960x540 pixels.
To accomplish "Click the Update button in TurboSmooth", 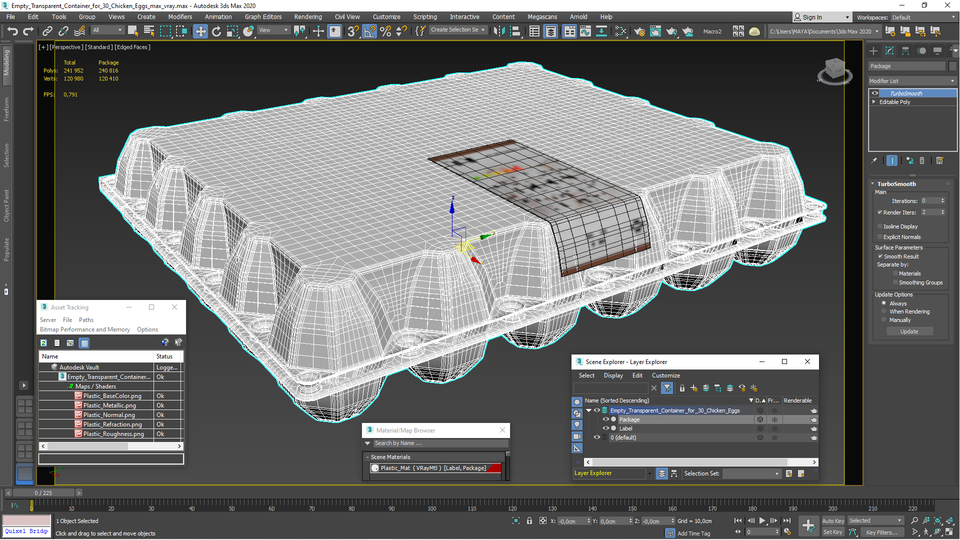I will (x=909, y=331).
